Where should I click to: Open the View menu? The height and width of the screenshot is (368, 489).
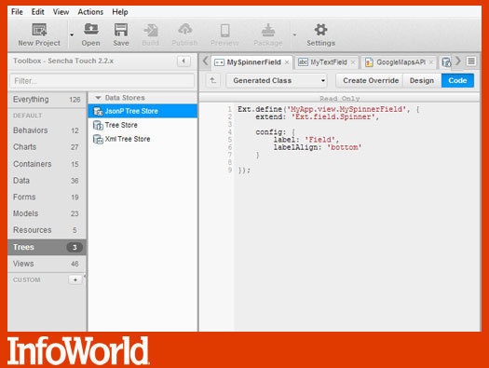[x=61, y=12]
